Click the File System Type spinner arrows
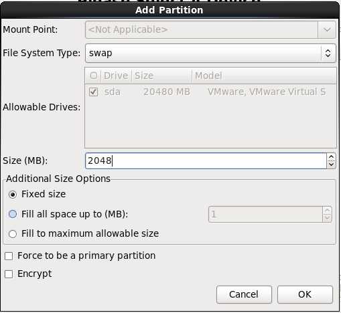This screenshot has width=341, height=313. click(x=328, y=53)
